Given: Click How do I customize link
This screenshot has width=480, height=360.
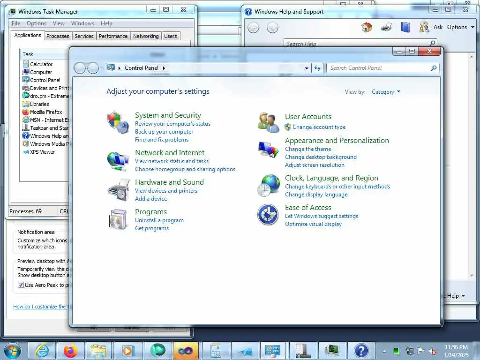Looking at the screenshot, I should tap(41, 307).
